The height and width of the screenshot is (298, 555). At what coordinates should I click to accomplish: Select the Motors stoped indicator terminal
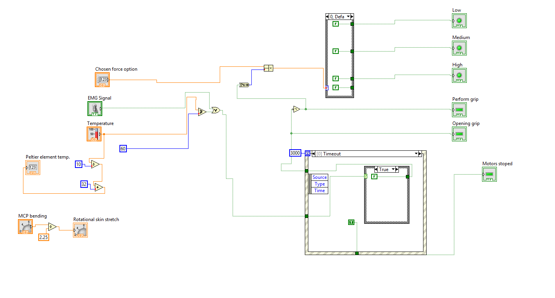489,174
